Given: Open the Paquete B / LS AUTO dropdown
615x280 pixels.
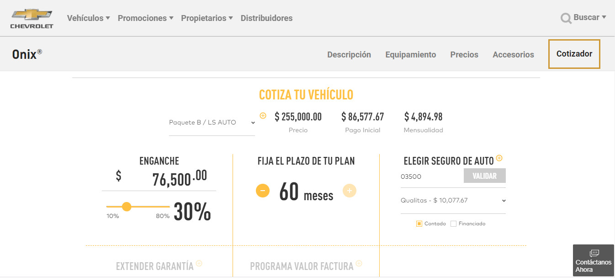Looking at the screenshot, I should 212,123.
